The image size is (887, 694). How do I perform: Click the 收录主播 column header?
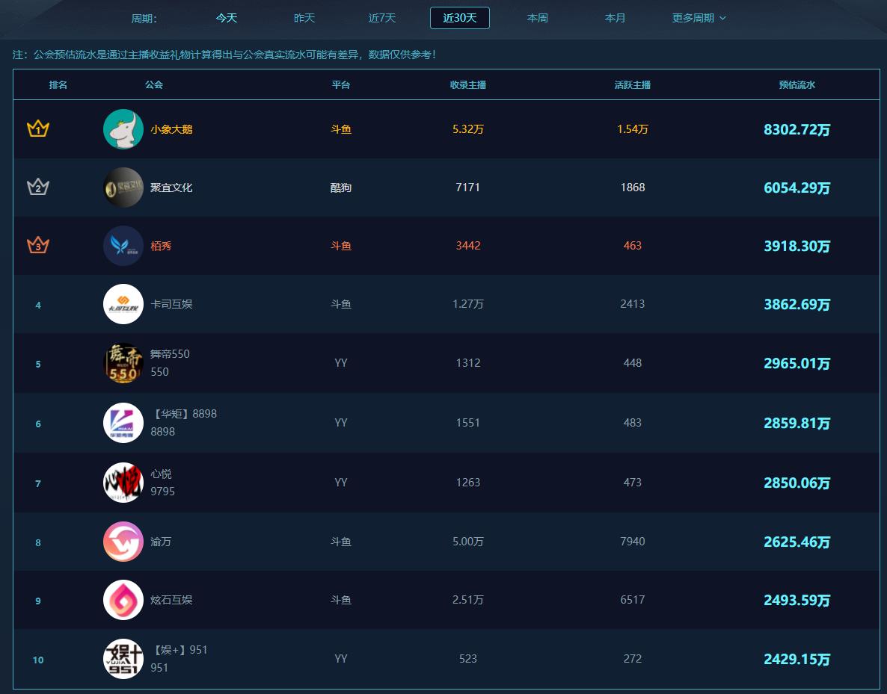(468, 84)
